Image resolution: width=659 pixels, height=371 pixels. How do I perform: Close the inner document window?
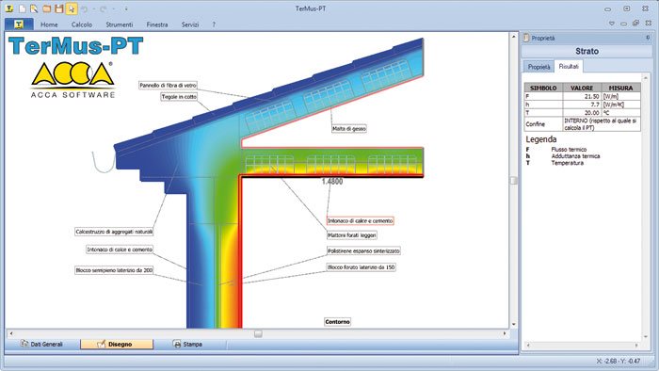click(x=648, y=24)
